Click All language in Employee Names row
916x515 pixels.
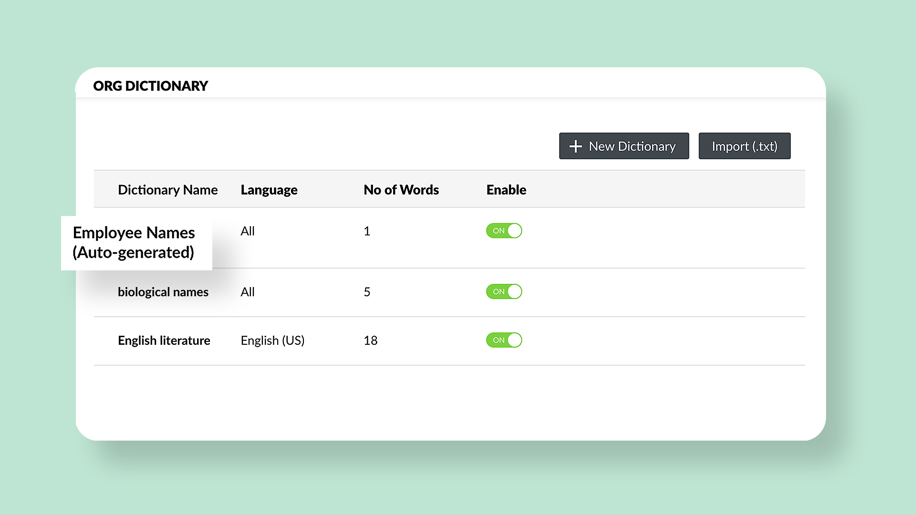248,231
